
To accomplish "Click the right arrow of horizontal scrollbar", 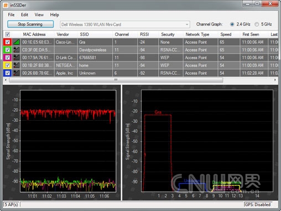I will pos(275,80).
